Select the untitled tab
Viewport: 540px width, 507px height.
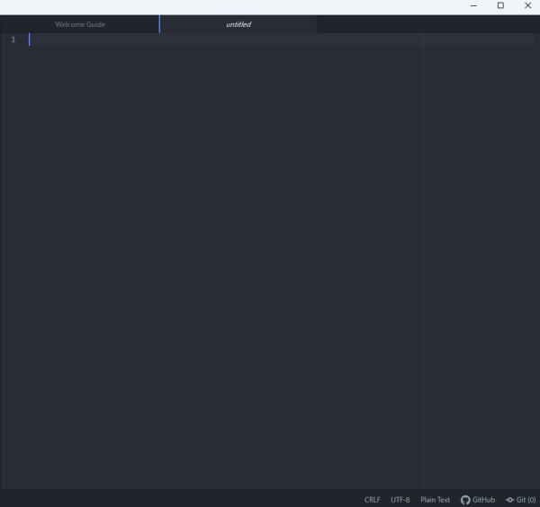click(238, 24)
